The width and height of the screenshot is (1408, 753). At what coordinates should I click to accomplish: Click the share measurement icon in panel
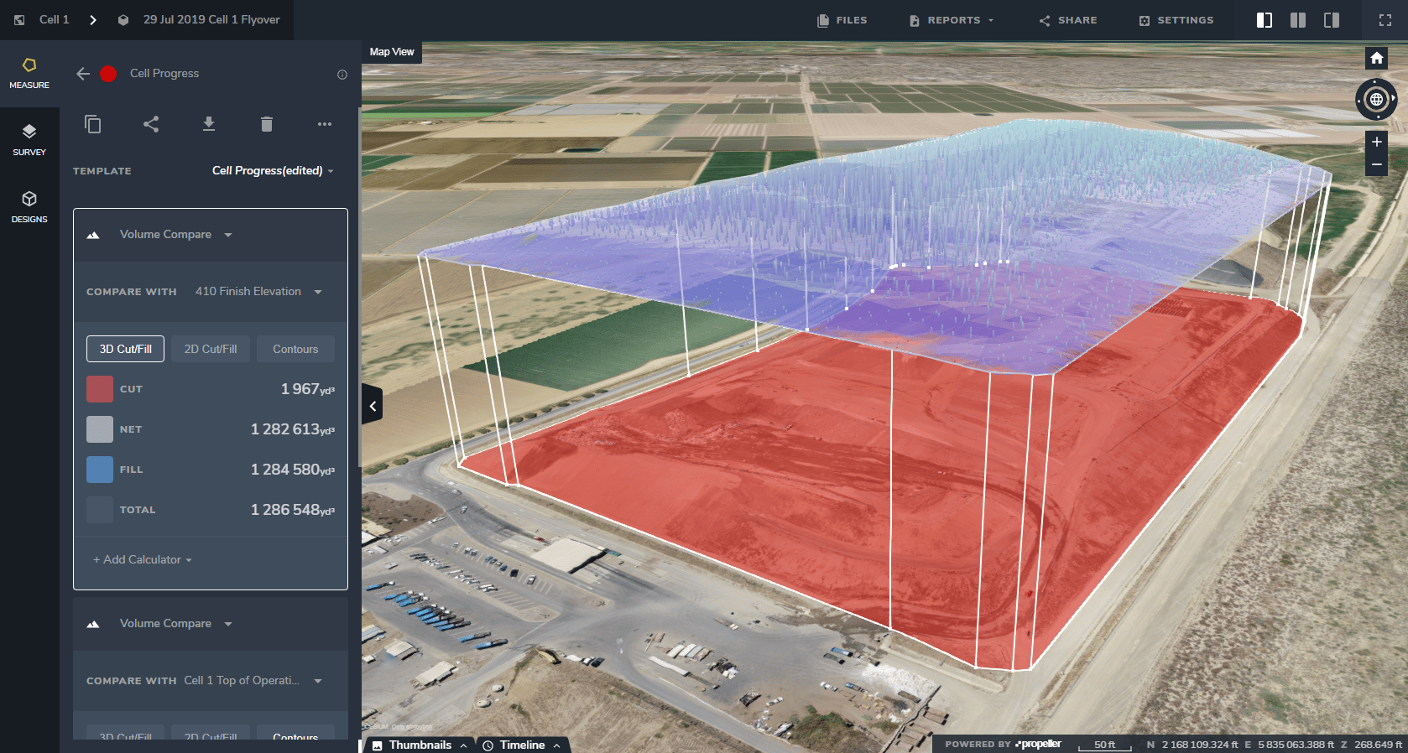[151, 125]
